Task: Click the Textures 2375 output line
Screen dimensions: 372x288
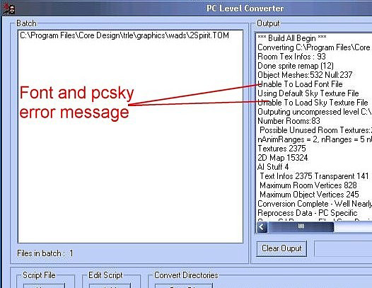Action: coord(281,149)
